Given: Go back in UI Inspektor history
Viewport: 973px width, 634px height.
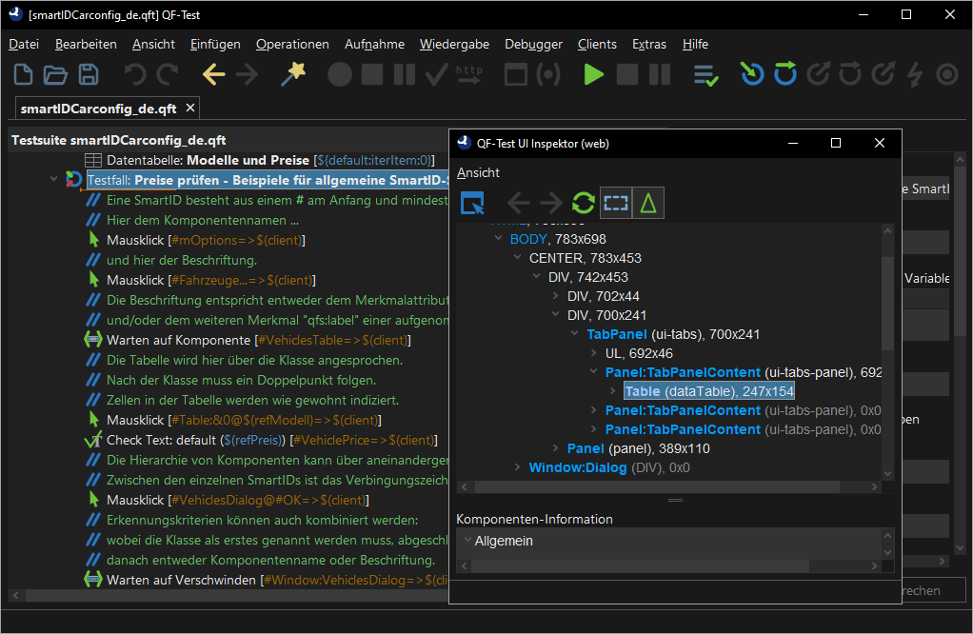Looking at the screenshot, I should click(x=518, y=203).
